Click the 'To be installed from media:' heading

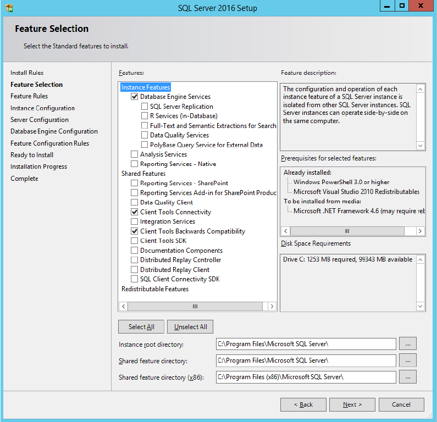[x=322, y=201]
